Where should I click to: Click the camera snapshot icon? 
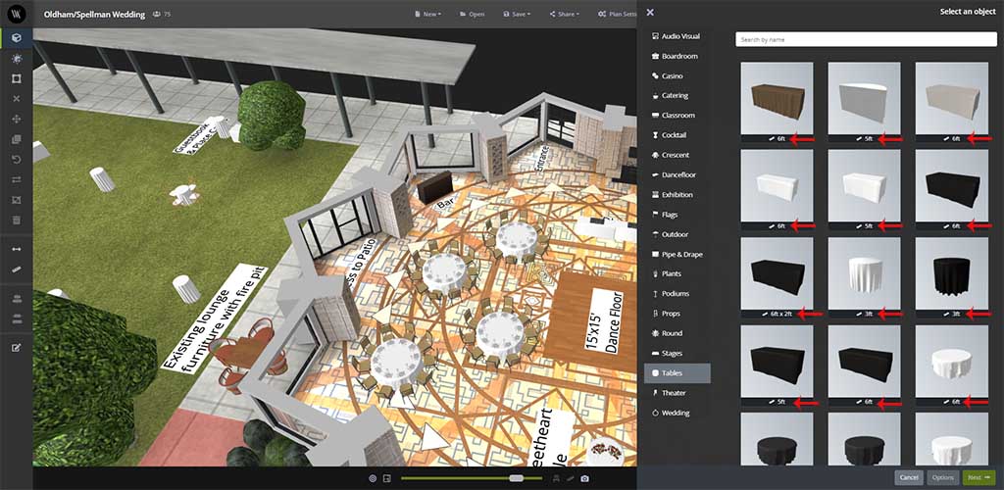585,478
